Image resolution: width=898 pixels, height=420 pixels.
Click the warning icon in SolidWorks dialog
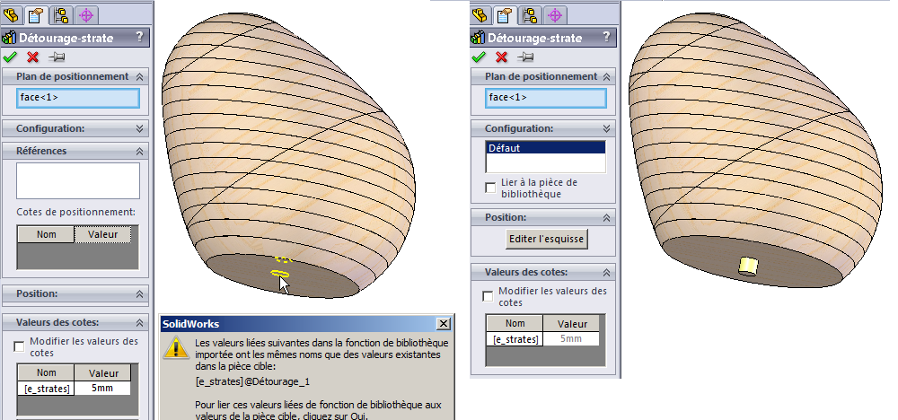(x=175, y=348)
